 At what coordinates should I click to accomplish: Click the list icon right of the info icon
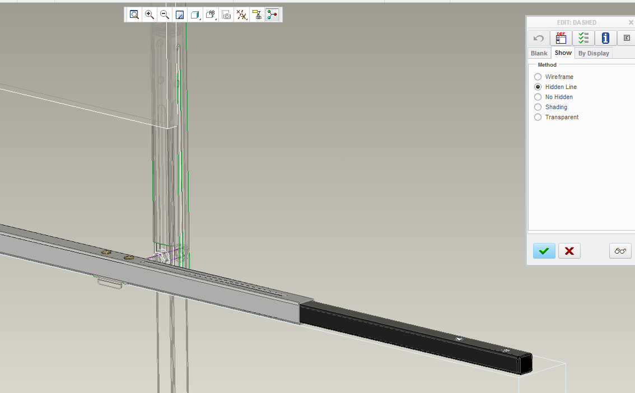627,38
